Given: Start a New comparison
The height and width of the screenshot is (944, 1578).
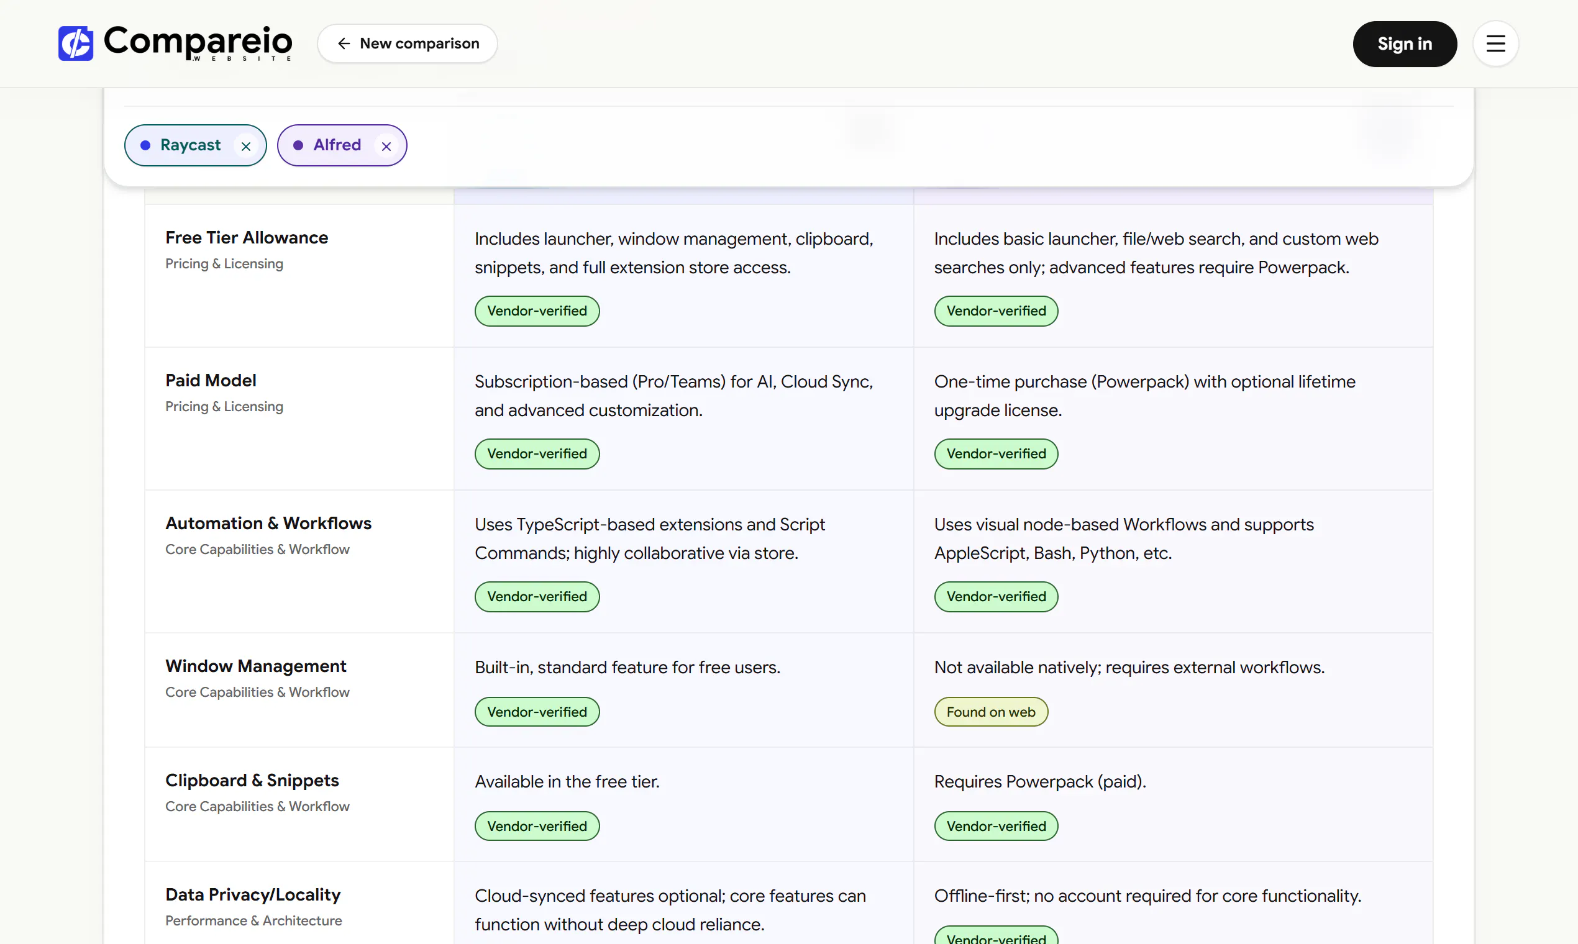Looking at the screenshot, I should 407,44.
